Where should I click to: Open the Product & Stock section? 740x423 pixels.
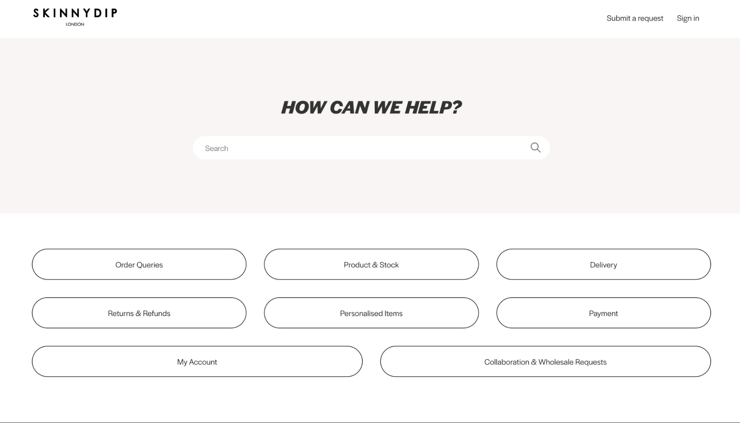pyautogui.click(x=371, y=264)
